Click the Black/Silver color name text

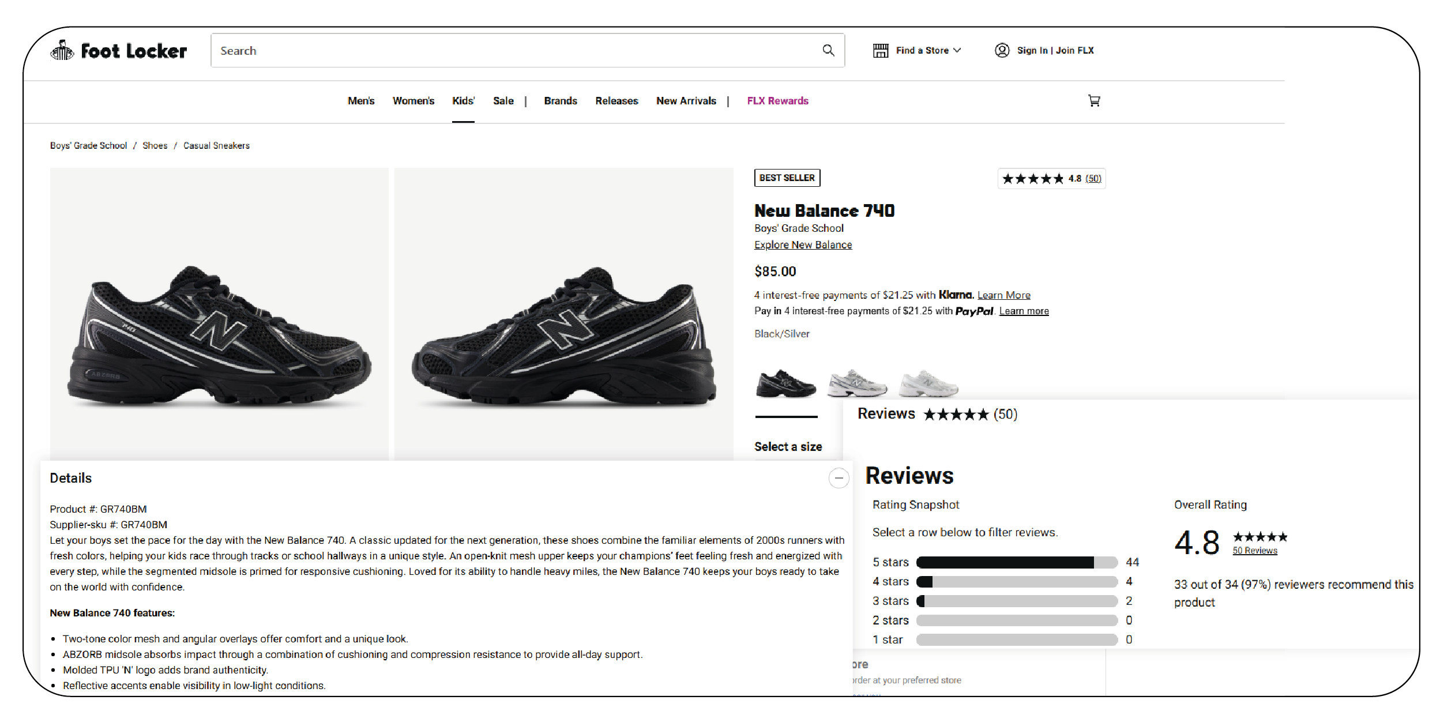tap(782, 334)
